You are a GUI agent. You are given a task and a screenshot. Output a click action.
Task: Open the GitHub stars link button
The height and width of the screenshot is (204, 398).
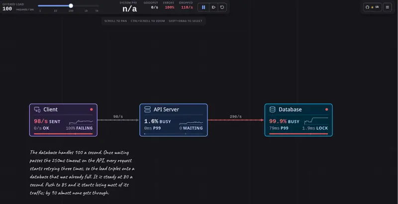point(372,7)
